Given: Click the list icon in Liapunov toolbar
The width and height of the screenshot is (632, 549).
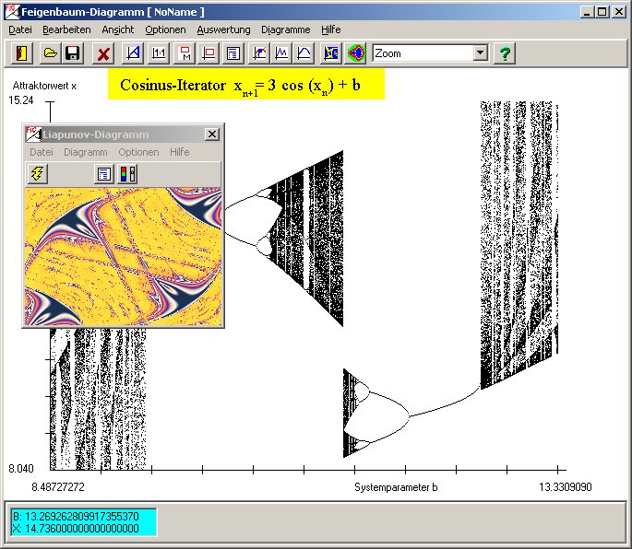Looking at the screenshot, I should [104, 174].
